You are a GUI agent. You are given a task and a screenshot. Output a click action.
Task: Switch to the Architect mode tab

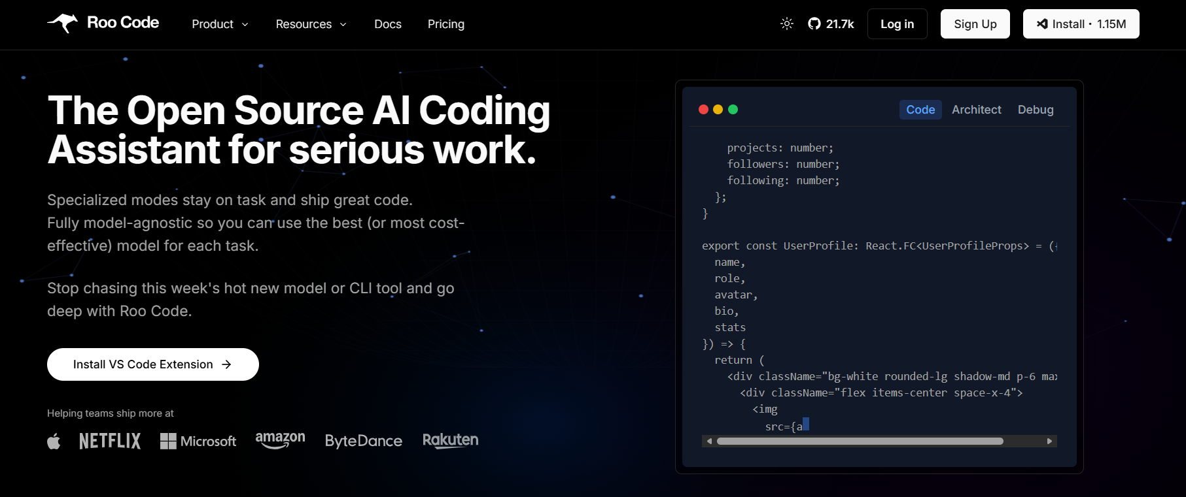click(x=976, y=110)
